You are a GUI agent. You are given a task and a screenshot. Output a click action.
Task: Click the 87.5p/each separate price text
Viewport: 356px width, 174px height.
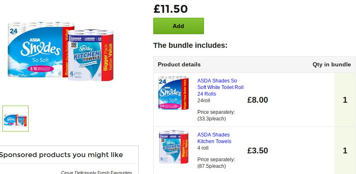tap(211, 166)
